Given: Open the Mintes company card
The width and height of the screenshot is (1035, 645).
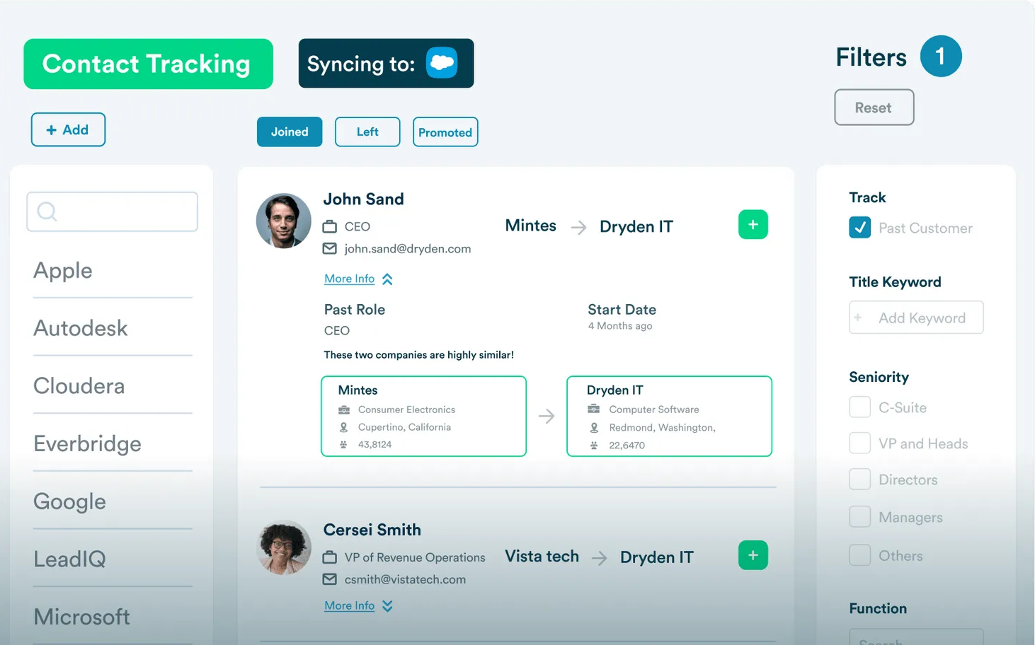Looking at the screenshot, I should coord(423,416).
